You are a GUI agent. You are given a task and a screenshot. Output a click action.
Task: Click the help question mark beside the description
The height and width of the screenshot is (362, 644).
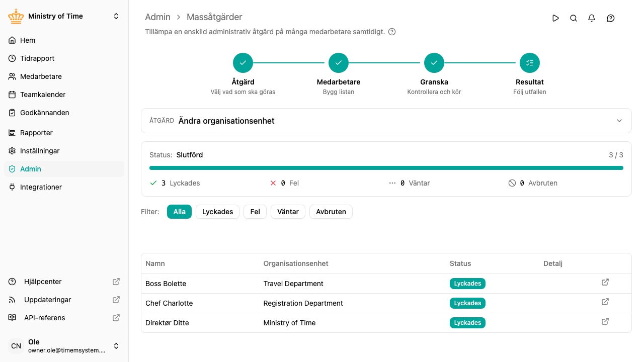[392, 32]
